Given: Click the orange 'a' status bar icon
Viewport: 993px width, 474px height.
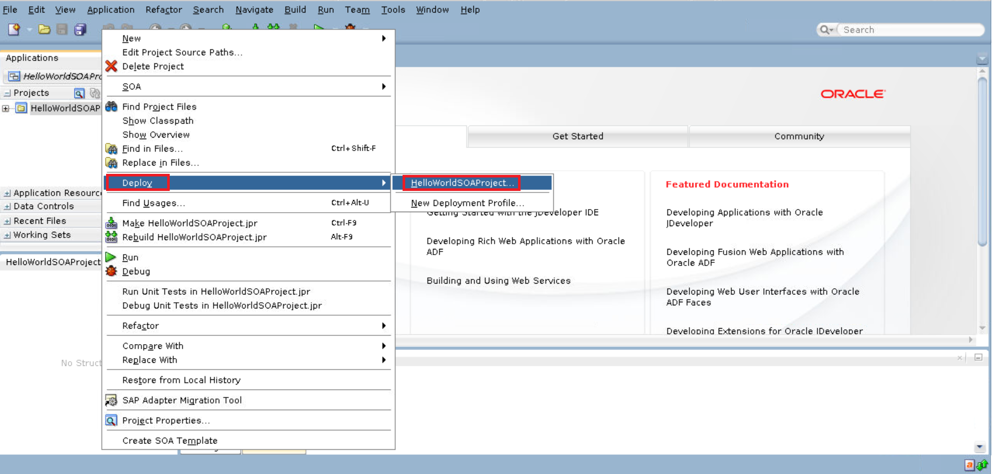Looking at the screenshot, I should coord(970,465).
